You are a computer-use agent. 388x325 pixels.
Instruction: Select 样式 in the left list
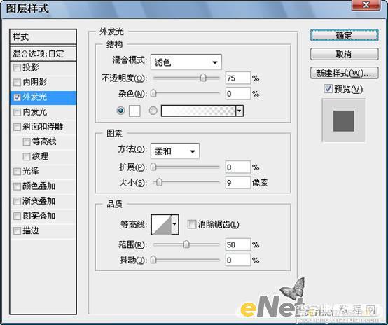pos(43,37)
